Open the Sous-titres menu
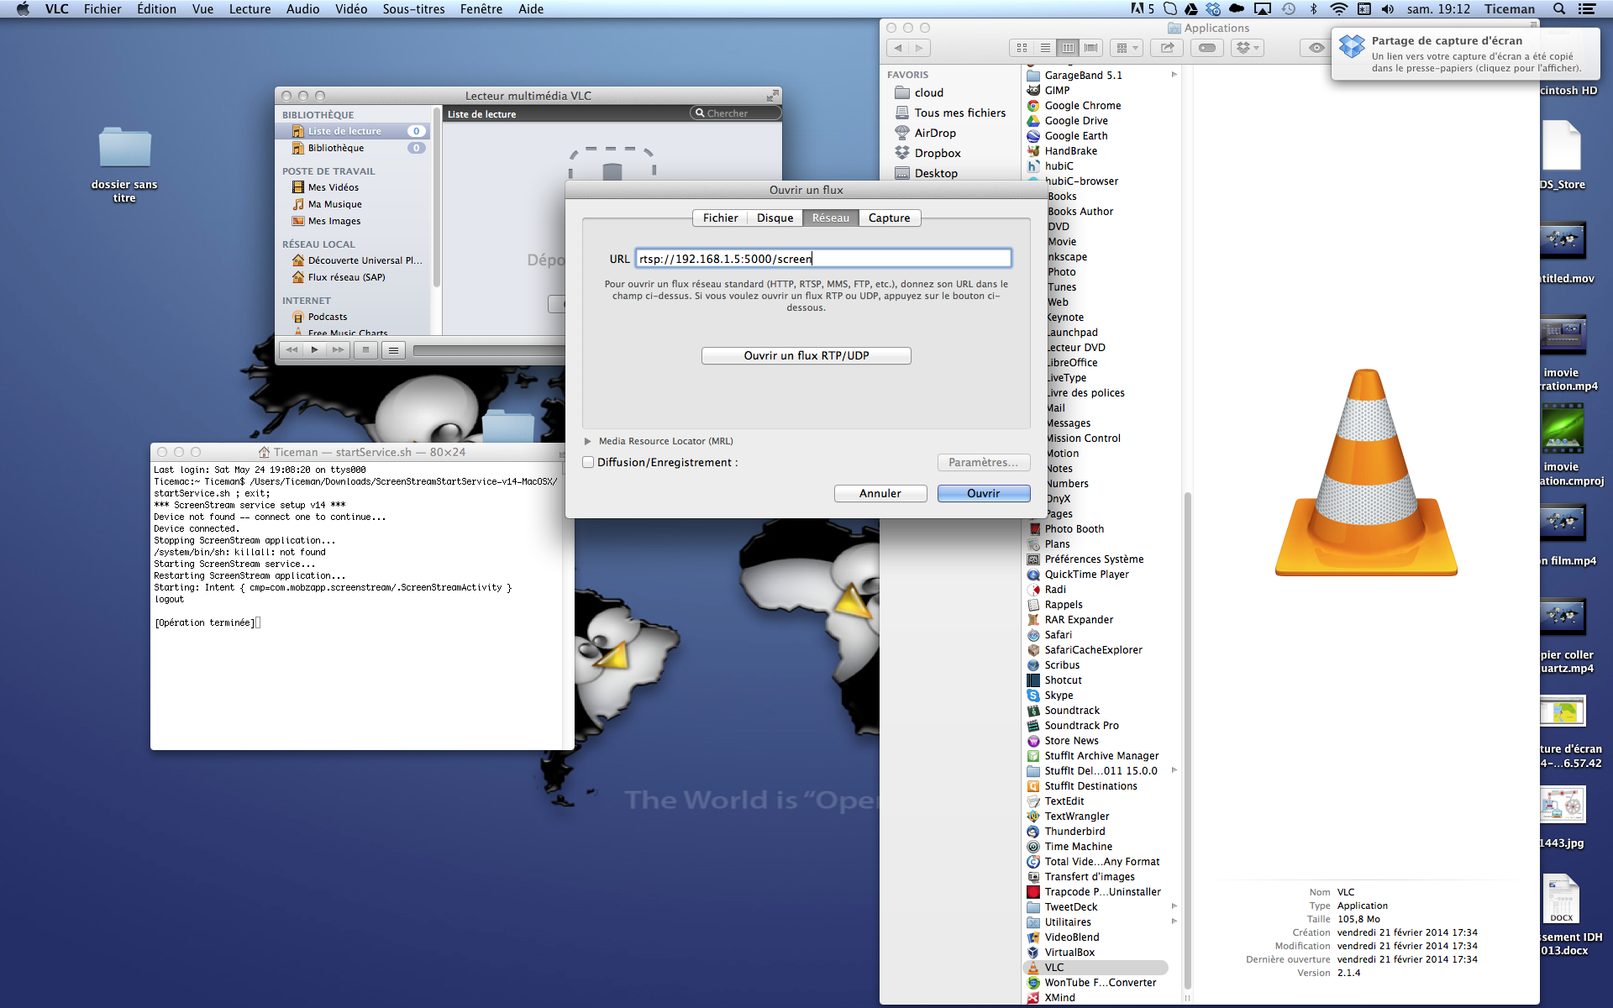Screen dimensions: 1613x1008 413,9
